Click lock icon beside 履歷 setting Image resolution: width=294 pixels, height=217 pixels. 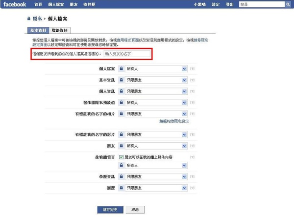coord(122,188)
